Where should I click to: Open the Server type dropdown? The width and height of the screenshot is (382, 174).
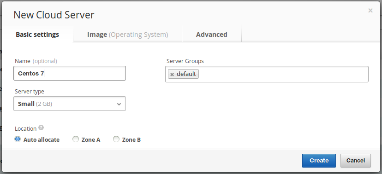click(x=70, y=104)
